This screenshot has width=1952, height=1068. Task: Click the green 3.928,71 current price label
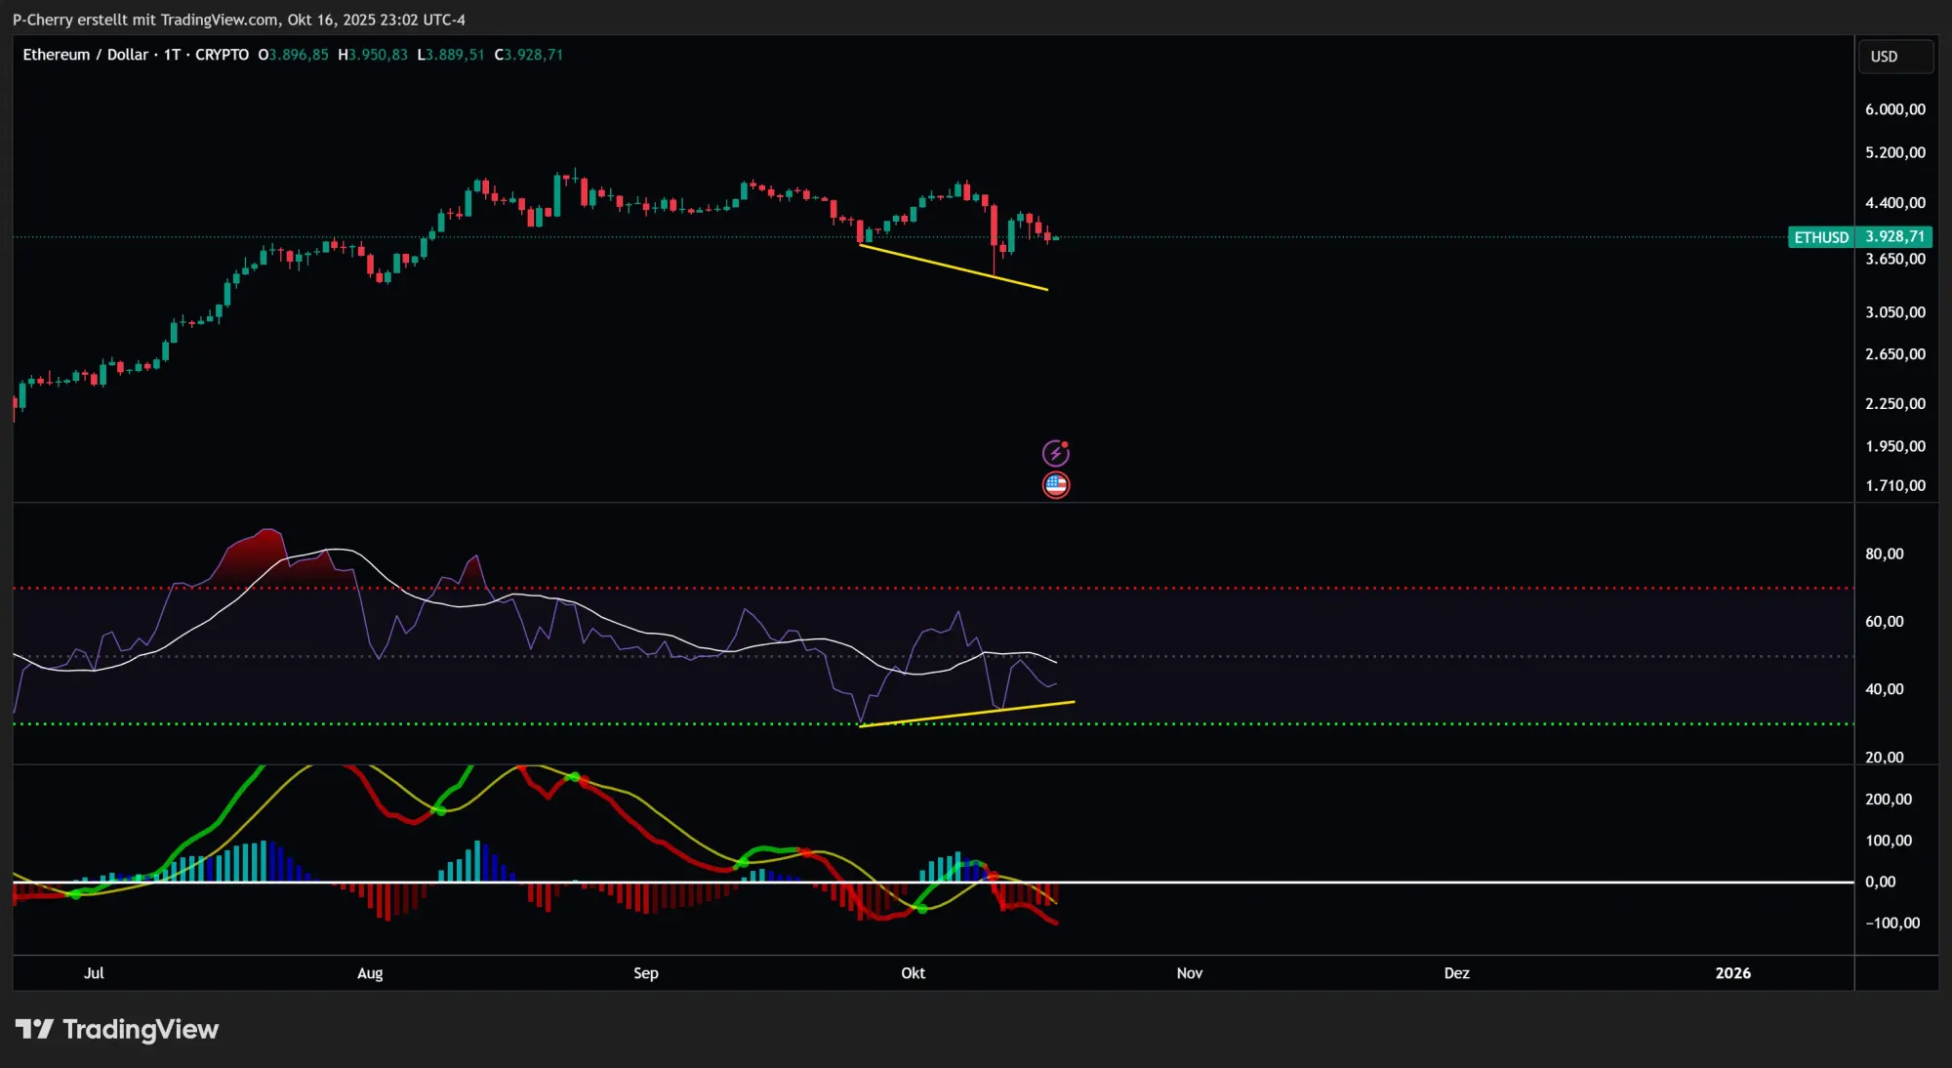pyautogui.click(x=1894, y=237)
